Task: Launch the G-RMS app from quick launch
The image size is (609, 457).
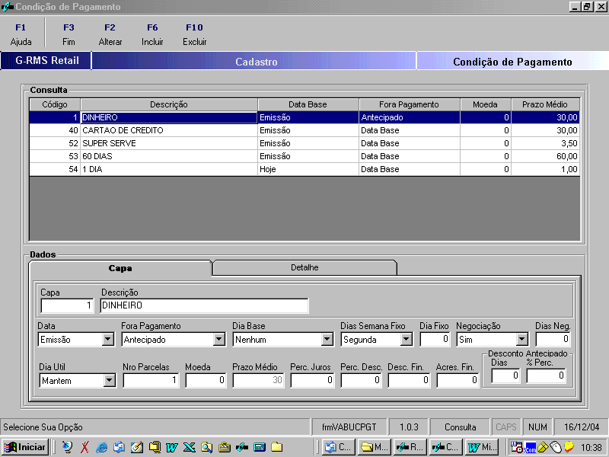Action: [241, 447]
